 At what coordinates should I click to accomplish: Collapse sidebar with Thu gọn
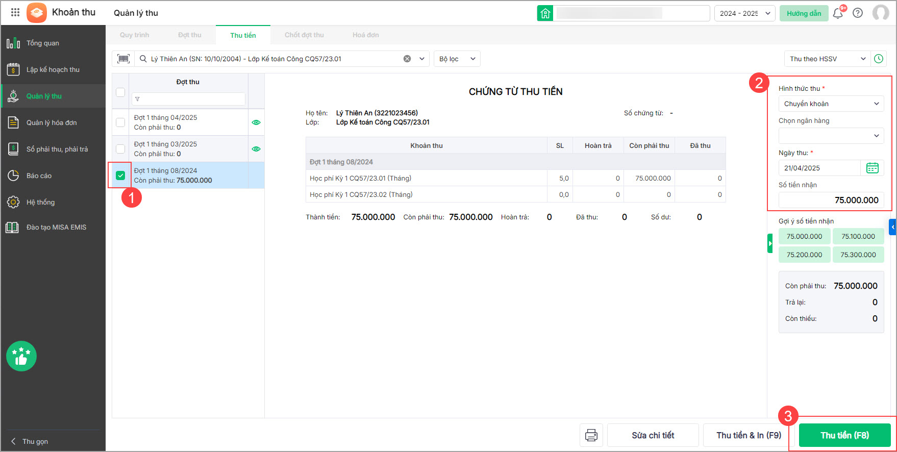coord(30,441)
